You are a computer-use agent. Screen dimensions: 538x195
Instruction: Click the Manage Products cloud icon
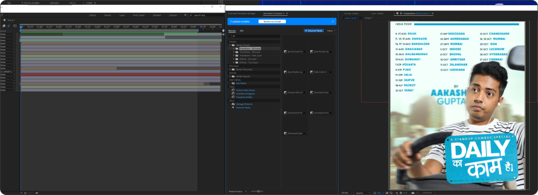tap(233, 104)
